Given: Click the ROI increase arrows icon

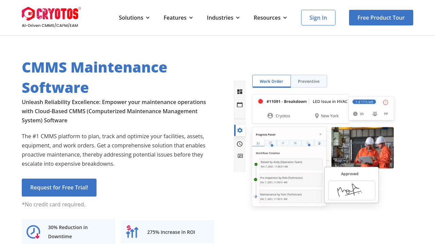Looking at the screenshot, I should pyautogui.click(x=132, y=232).
